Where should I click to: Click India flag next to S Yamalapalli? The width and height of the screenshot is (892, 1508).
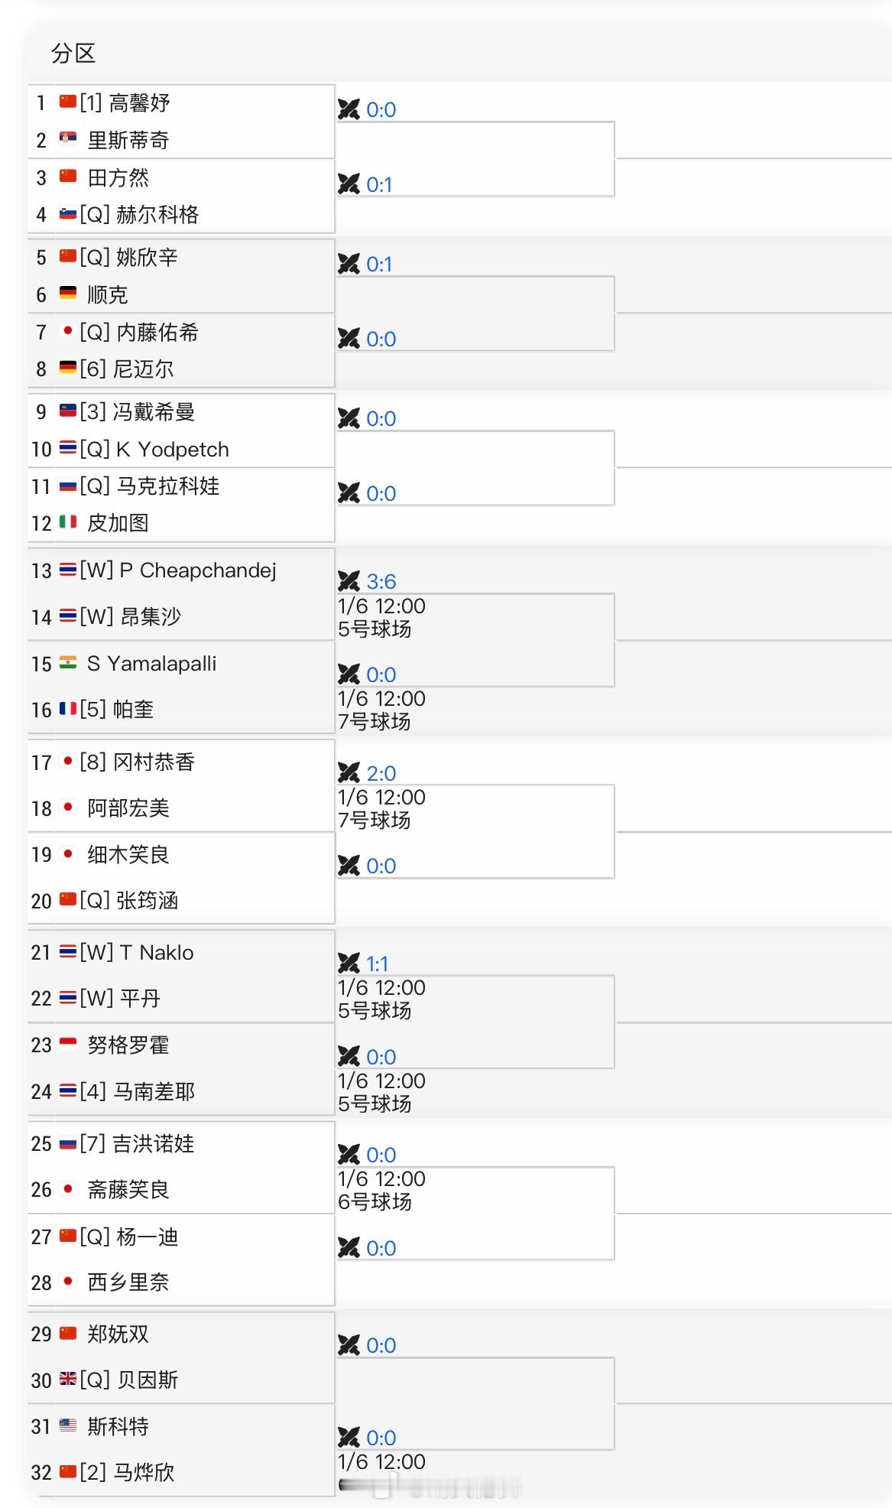coord(68,662)
